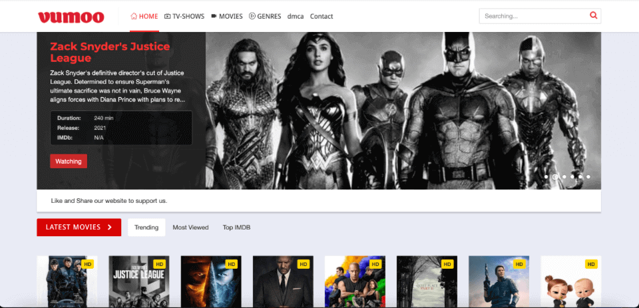Open the Boss Baby poster
The image size is (639, 308).
coord(570,281)
